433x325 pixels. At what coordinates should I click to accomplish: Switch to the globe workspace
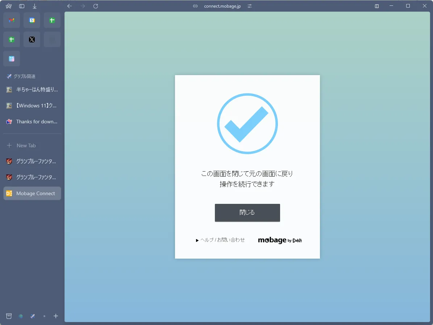tap(21, 316)
